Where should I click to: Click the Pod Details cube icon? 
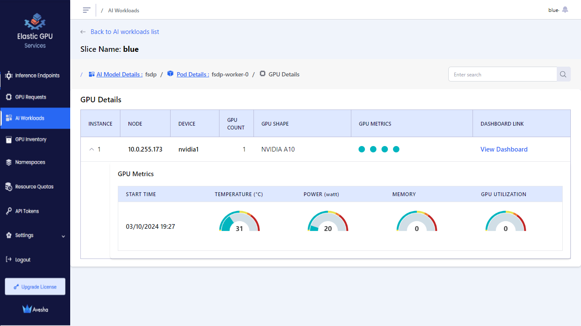(171, 74)
